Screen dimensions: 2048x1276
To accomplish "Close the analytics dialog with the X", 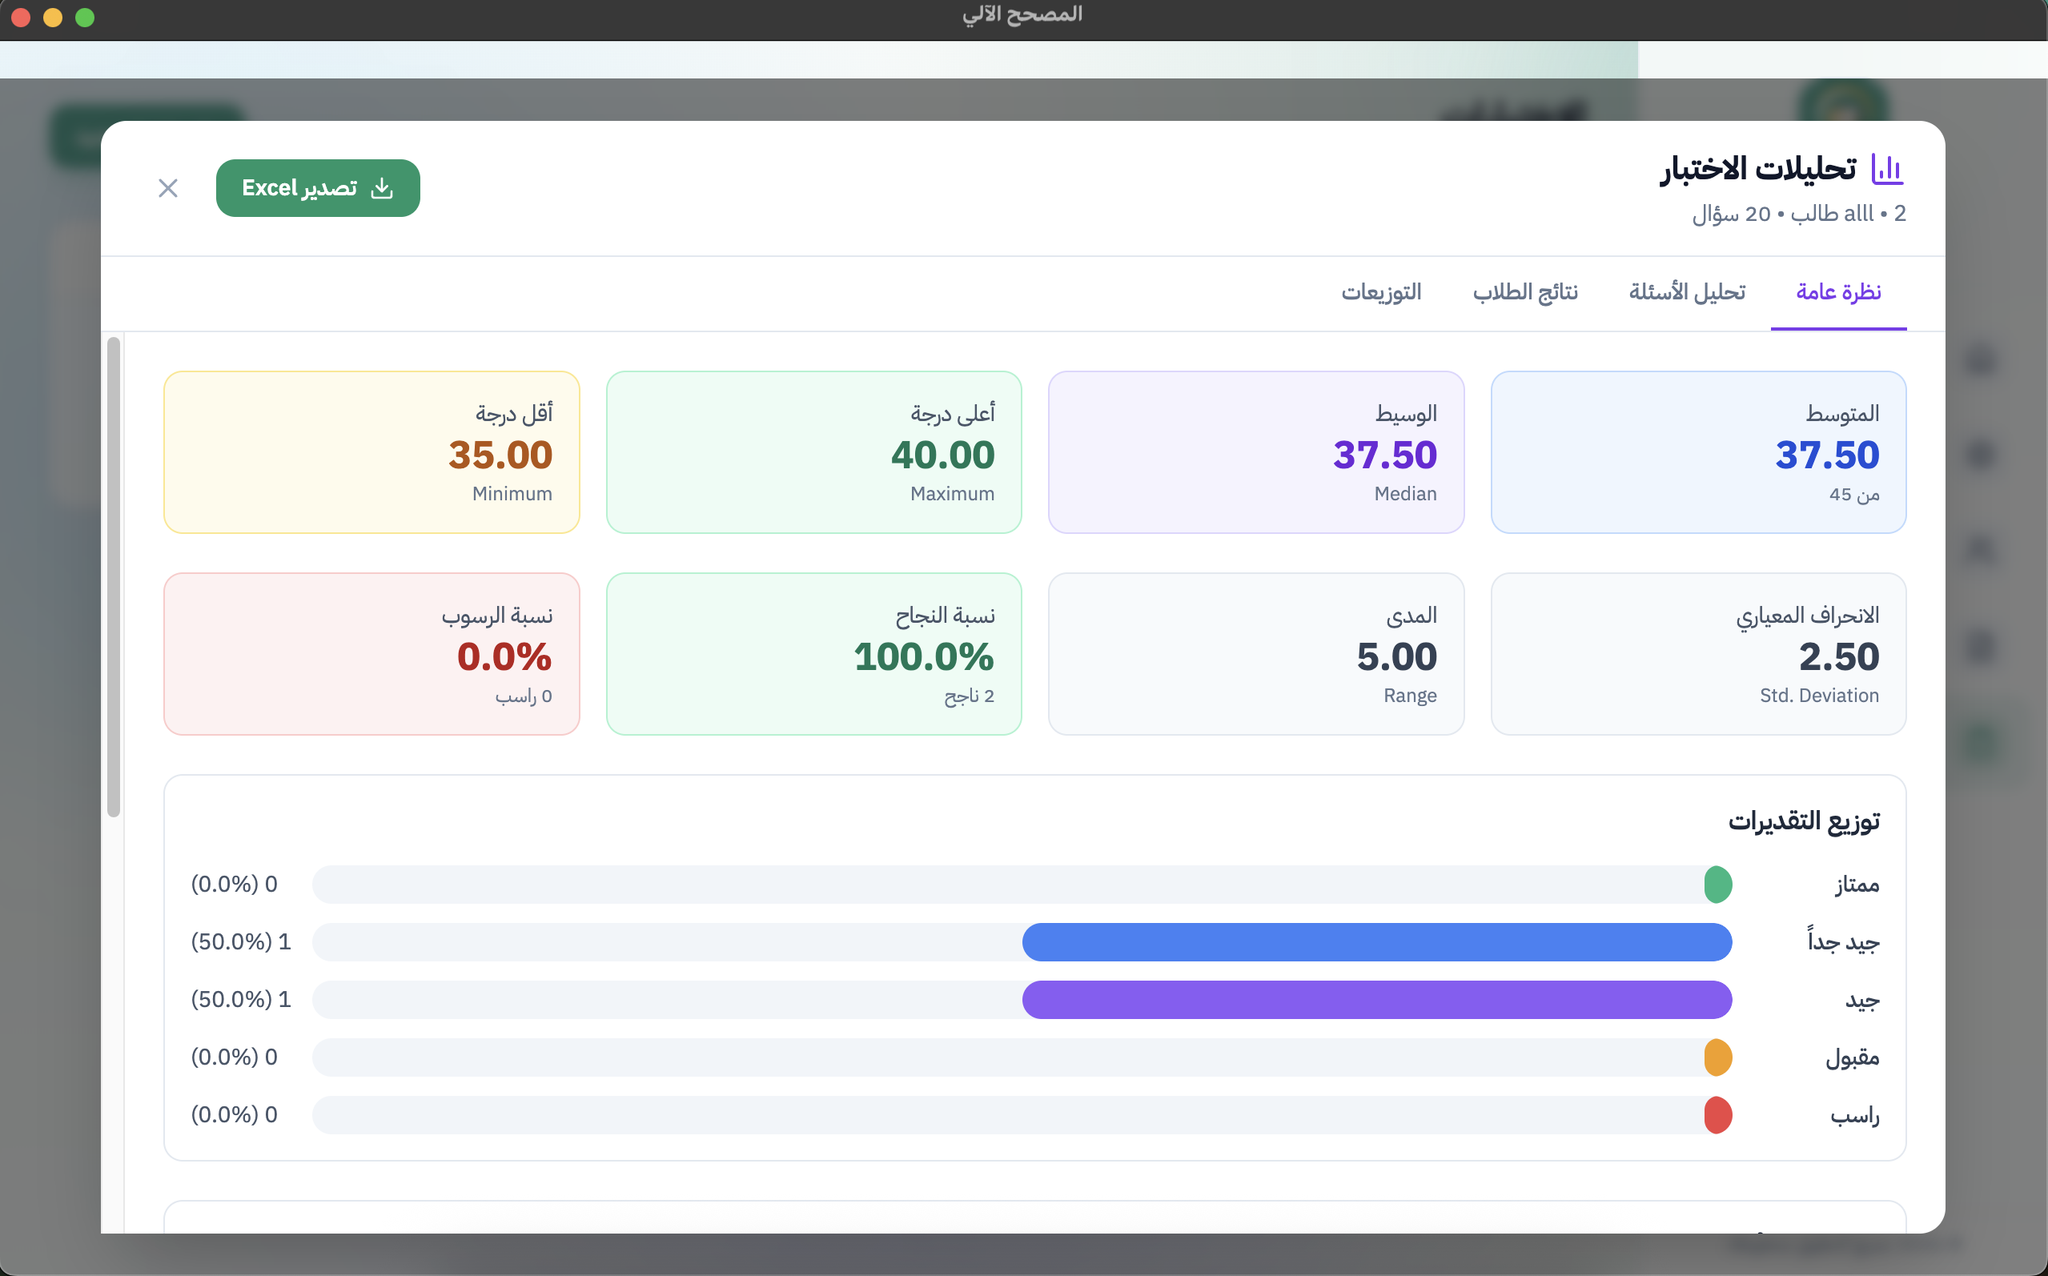I will (167, 187).
